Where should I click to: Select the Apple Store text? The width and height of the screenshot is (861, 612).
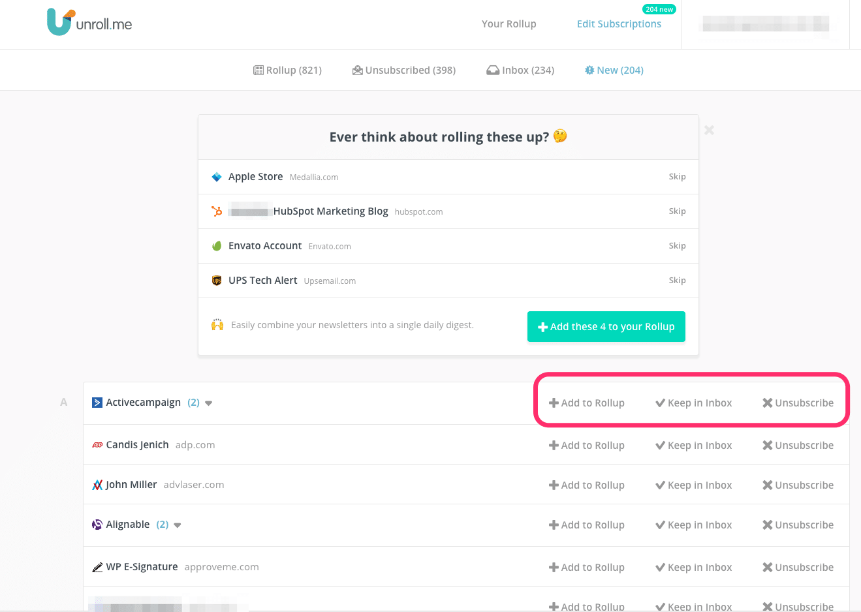255,177
